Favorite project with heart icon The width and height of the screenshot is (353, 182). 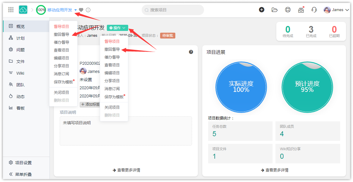click(x=81, y=10)
